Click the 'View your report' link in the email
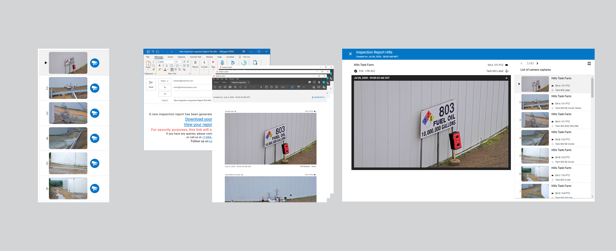 tap(198, 124)
